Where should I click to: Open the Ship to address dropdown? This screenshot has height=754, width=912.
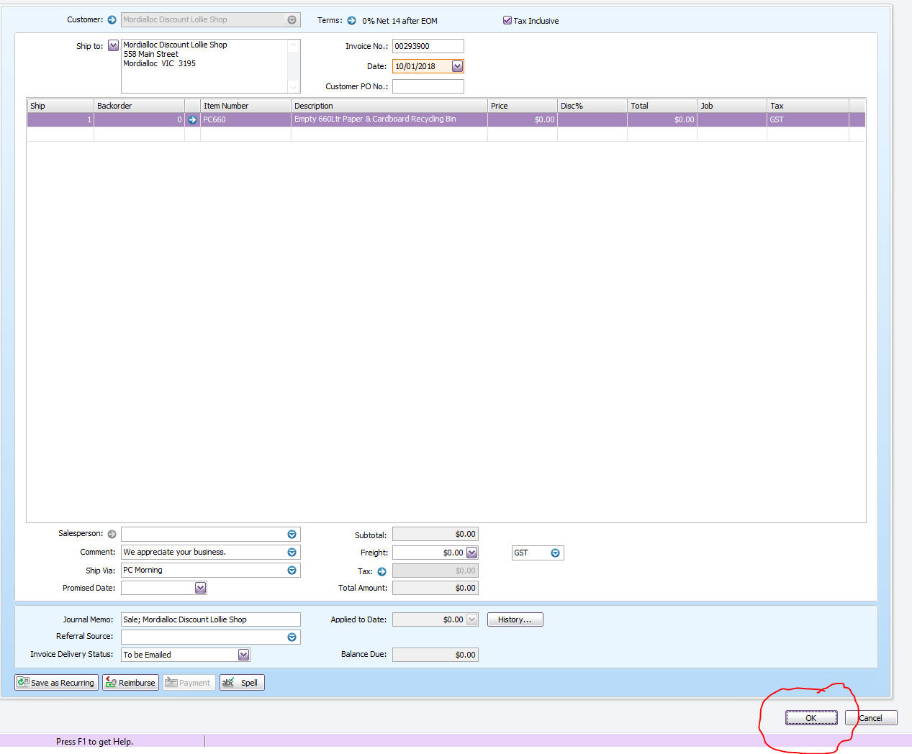113,46
